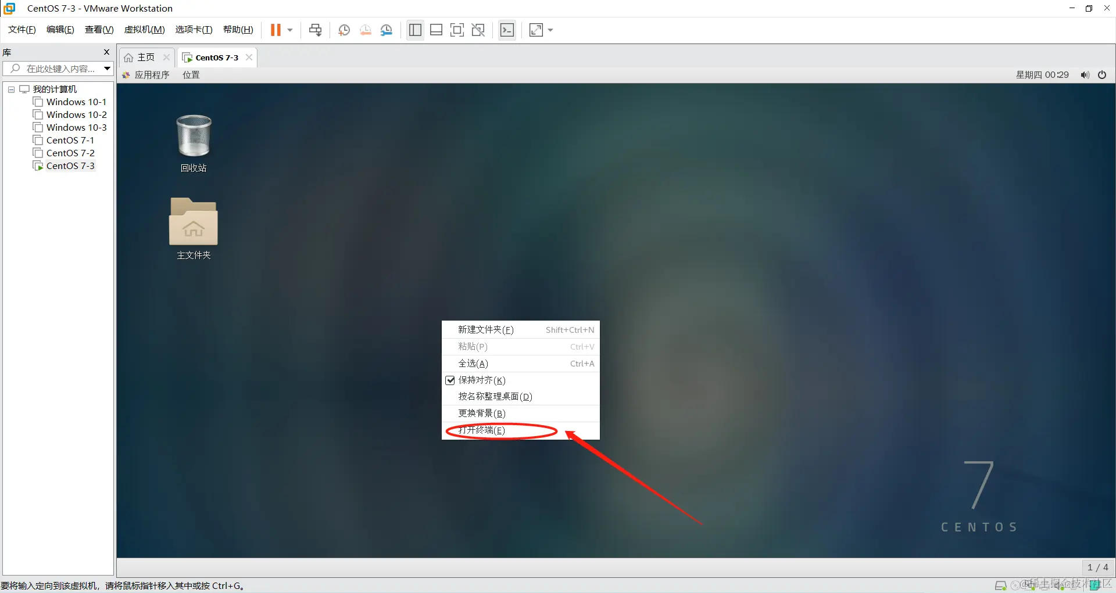Select CentOS 7-1 in the library
This screenshot has height=593, width=1116.
(x=70, y=141)
